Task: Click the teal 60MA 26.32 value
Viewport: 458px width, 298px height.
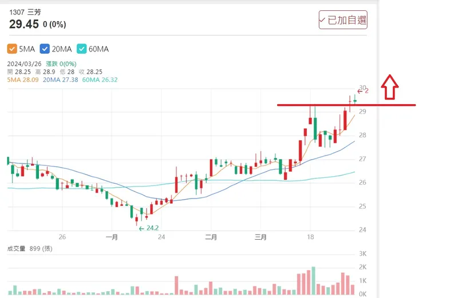Action: tap(100, 80)
